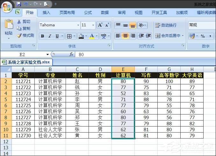Open the border style dropdown arrow
Viewport: 216px width, 156px height.
[74, 36]
